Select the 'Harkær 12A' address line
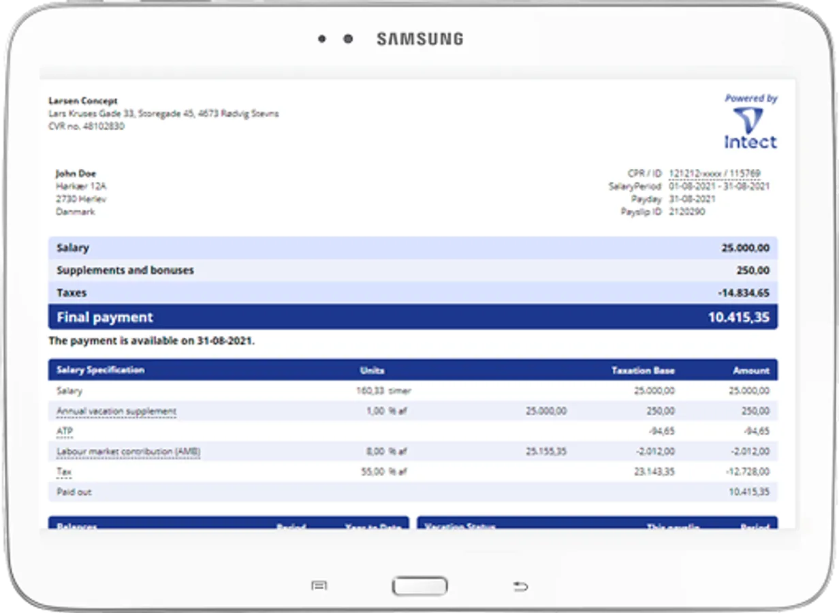This screenshot has height=613, width=839. [x=80, y=186]
